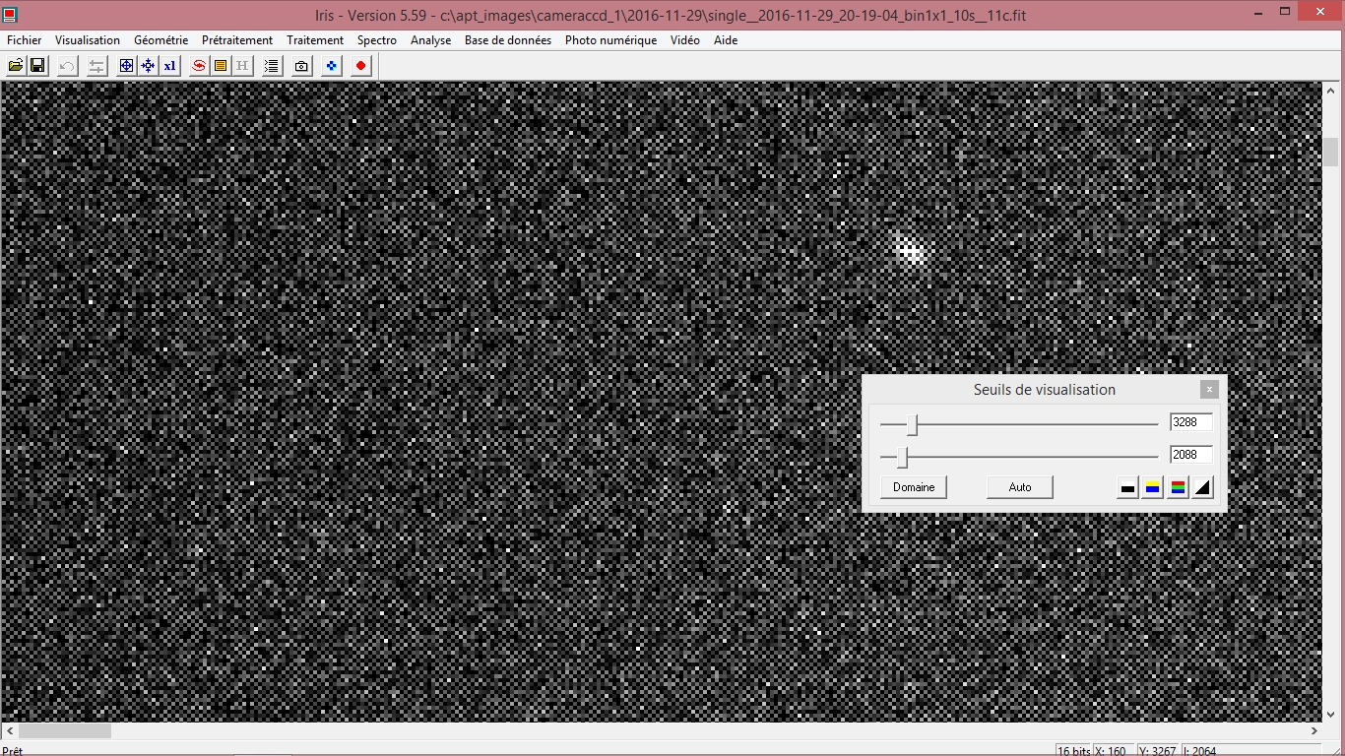Open the Photo numérique menu

(x=610, y=40)
